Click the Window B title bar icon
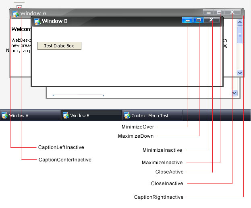 coord(37,21)
